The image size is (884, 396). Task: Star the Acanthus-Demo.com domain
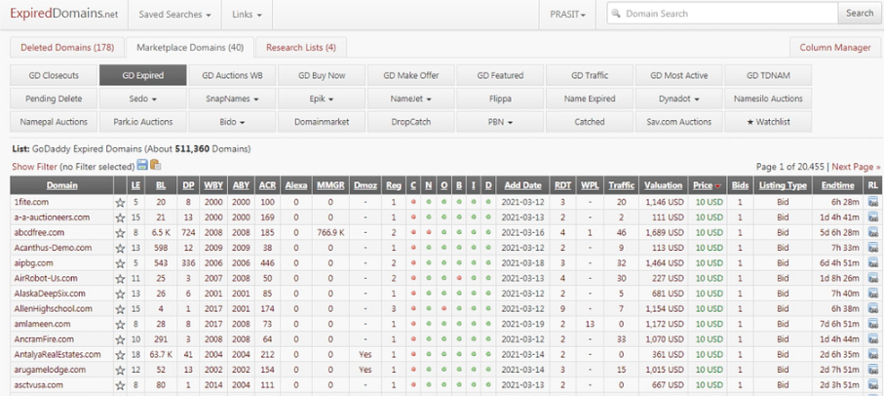(x=120, y=248)
